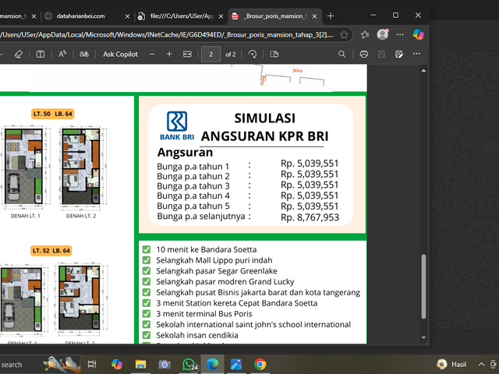Toggle the two-page view icon
The height and width of the screenshot is (374, 499).
click(x=274, y=55)
